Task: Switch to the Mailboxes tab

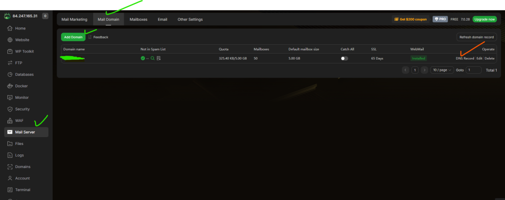Action: coord(139,20)
